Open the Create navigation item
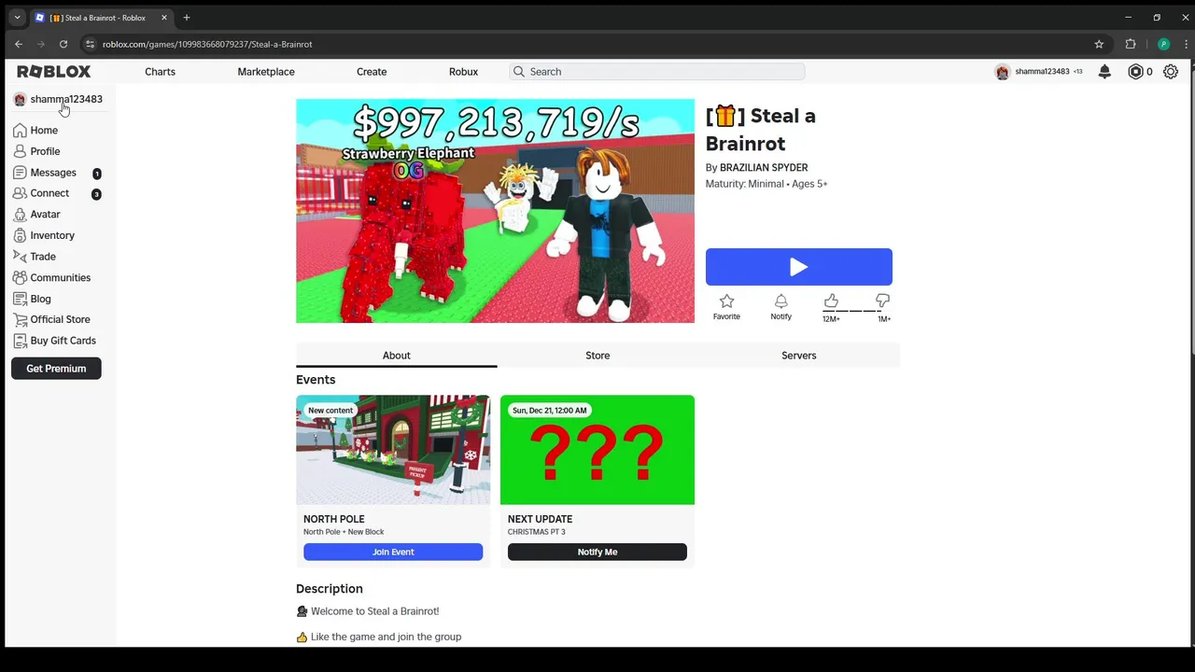This screenshot has height=672, width=1195. click(x=372, y=72)
